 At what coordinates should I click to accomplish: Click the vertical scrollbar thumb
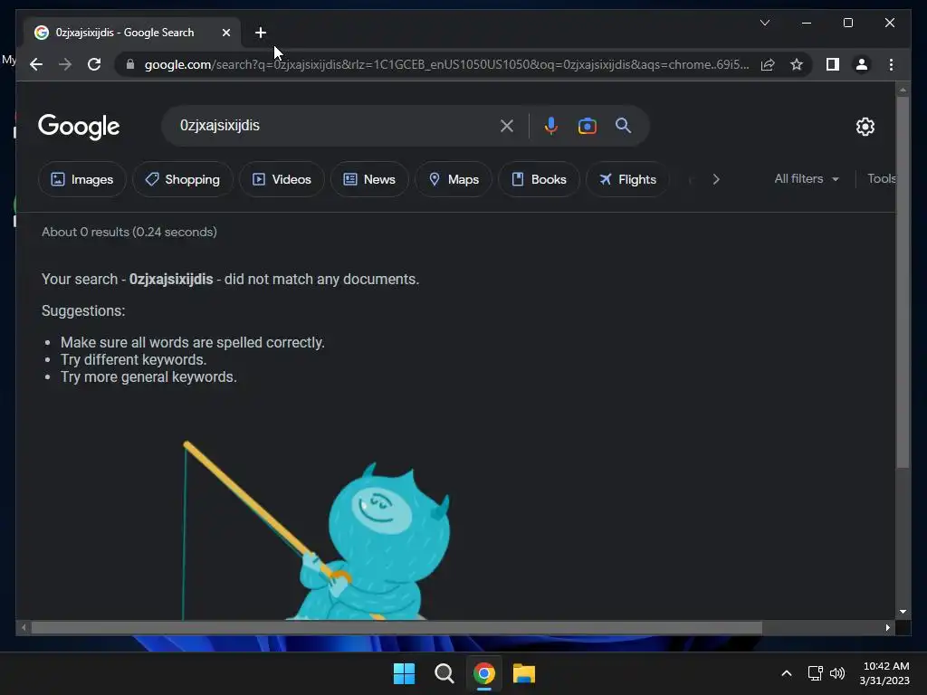[903, 282]
